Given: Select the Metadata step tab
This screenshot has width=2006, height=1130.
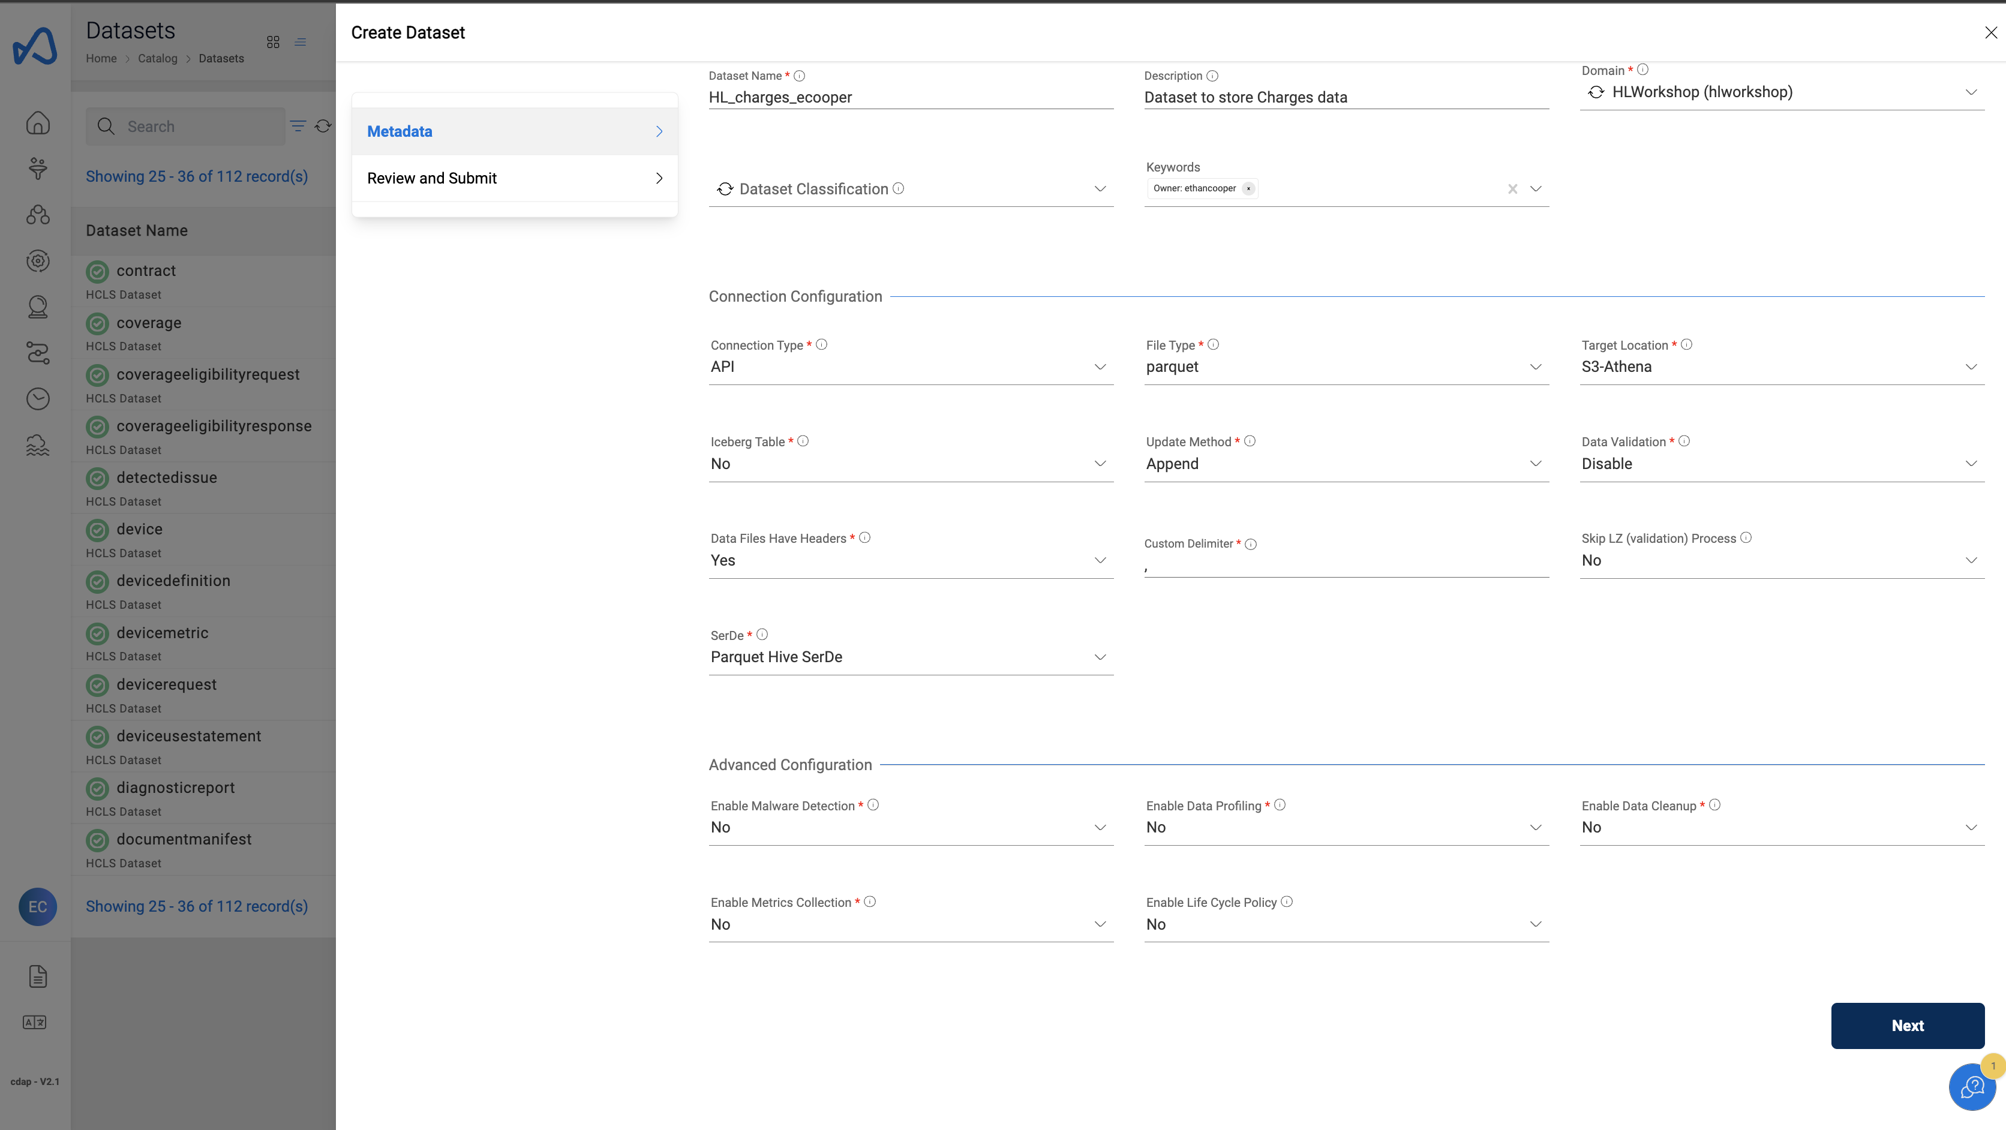Looking at the screenshot, I should coord(515,131).
